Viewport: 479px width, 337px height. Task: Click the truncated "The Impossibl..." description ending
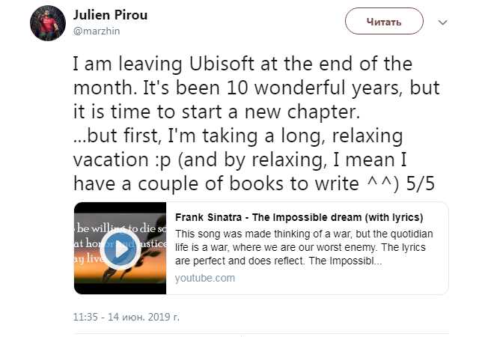point(345,262)
